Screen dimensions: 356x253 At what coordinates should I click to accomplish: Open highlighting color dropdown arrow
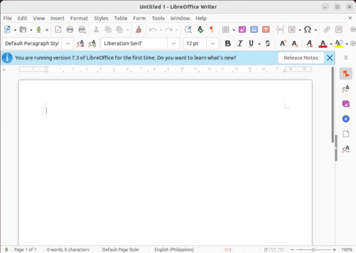(347, 44)
